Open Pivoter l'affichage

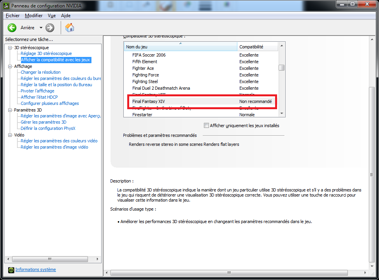[37, 91]
